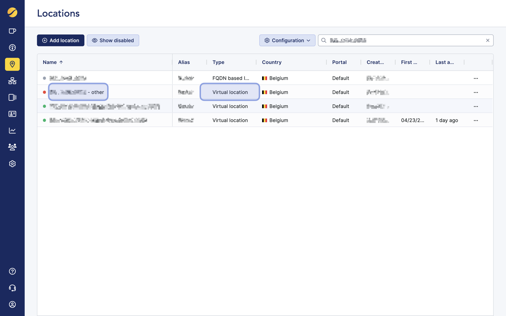This screenshot has height=316, width=506.
Task: Open the analytics chart icon
Action: [x=12, y=130]
